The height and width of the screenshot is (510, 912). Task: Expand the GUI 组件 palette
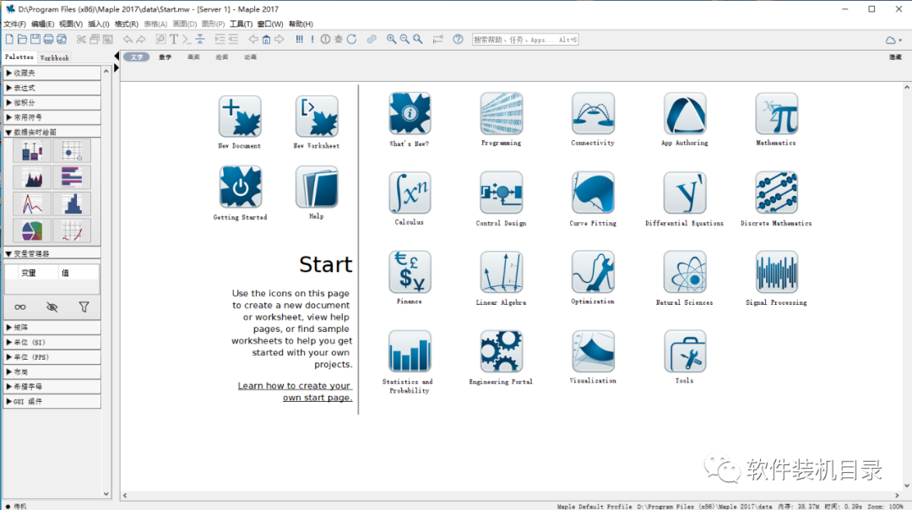52,401
